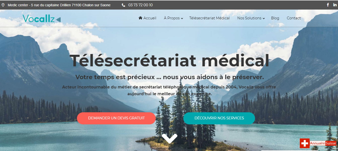The width and height of the screenshot is (338, 151).
Task: Open the À Propos menu
Action: (x=172, y=18)
